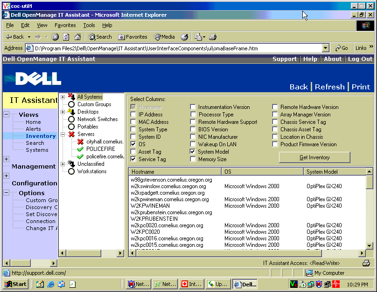Uncheck the Service Tag checkbox

coord(133,159)
